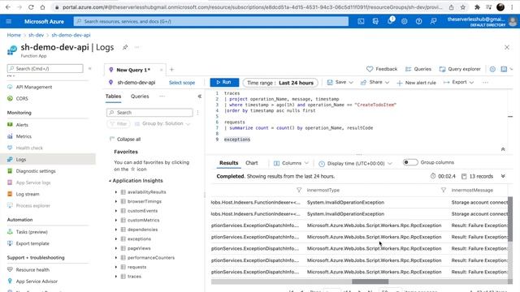The image size is (520, 292).
Task: Open Alerts under Monitoring
Action: tap(22, 125)
